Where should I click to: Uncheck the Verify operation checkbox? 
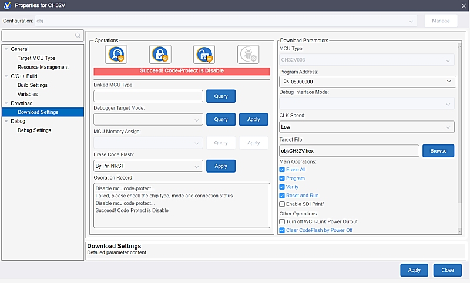[x=282, y=187]
